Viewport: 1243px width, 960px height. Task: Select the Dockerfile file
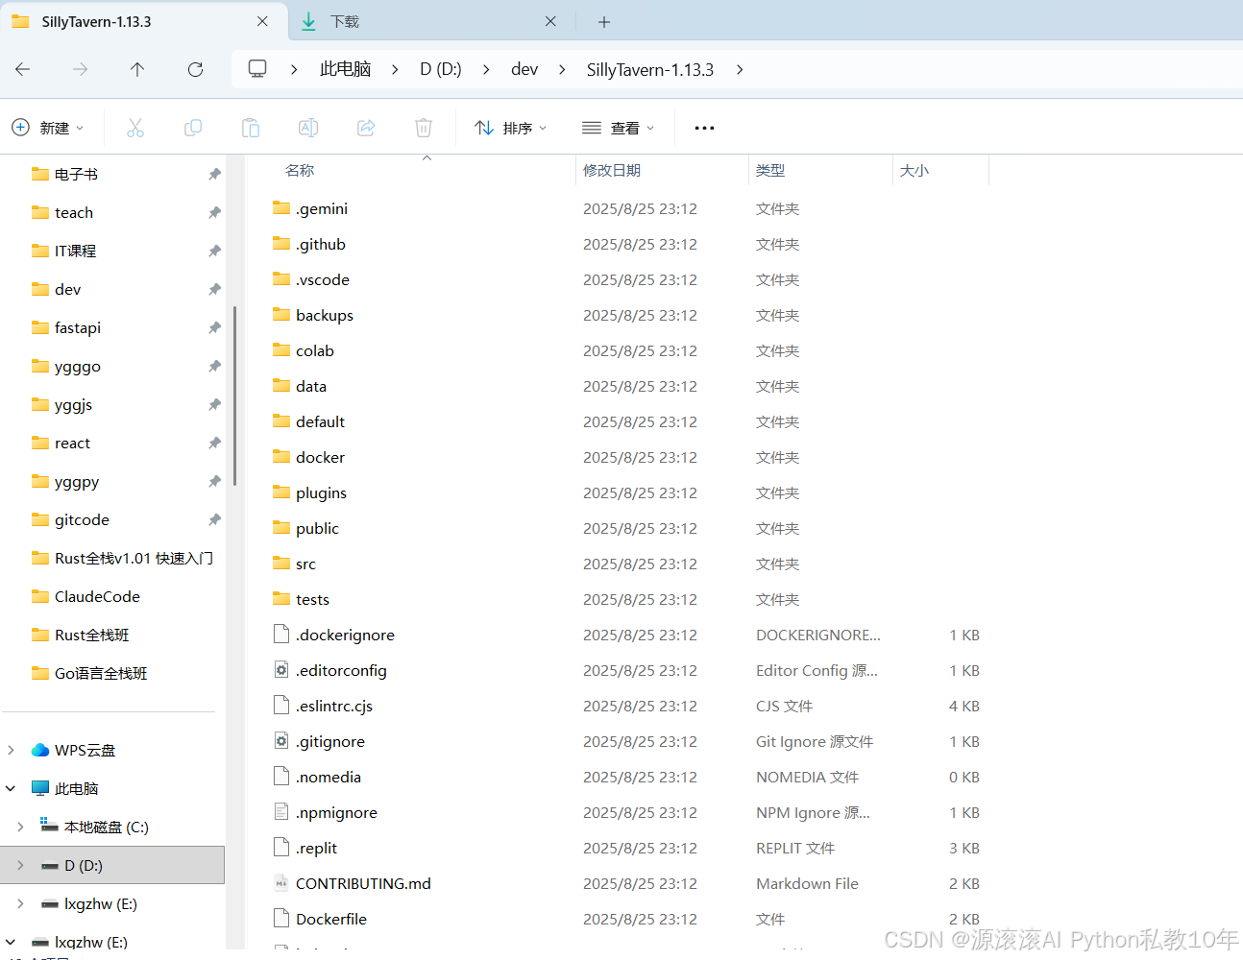[331, 919]
